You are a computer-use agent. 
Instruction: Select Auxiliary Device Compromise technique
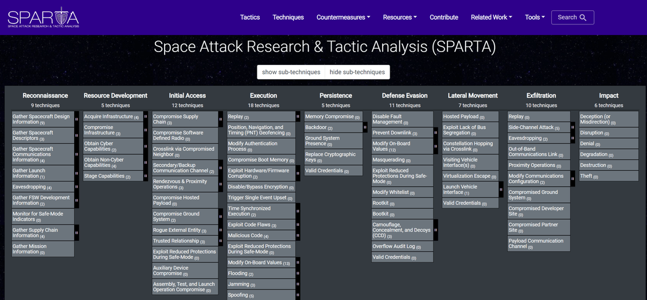185,270
